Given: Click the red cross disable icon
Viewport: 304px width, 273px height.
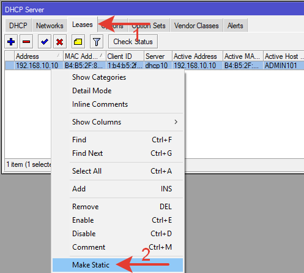Looking at the screenshot, I should 60,42.
